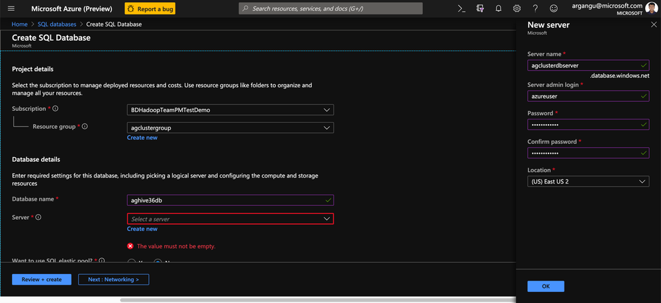Click the horizontal scrollbar at the bottom
The height and width of the screenshot is (303, 661).
click(x=318, y=300)
